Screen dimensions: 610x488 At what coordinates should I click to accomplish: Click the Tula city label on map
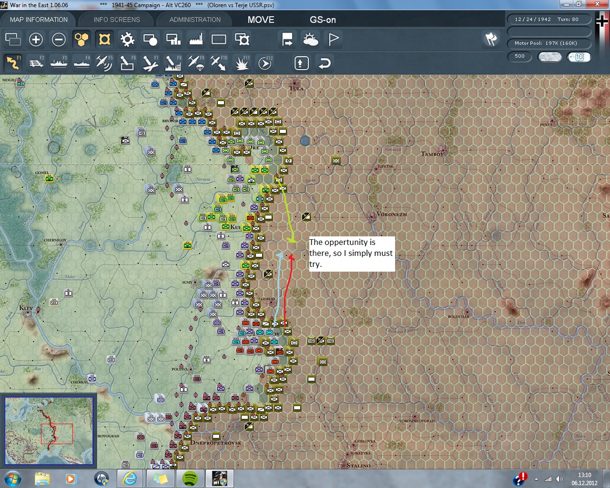click(x=296, y=88)
